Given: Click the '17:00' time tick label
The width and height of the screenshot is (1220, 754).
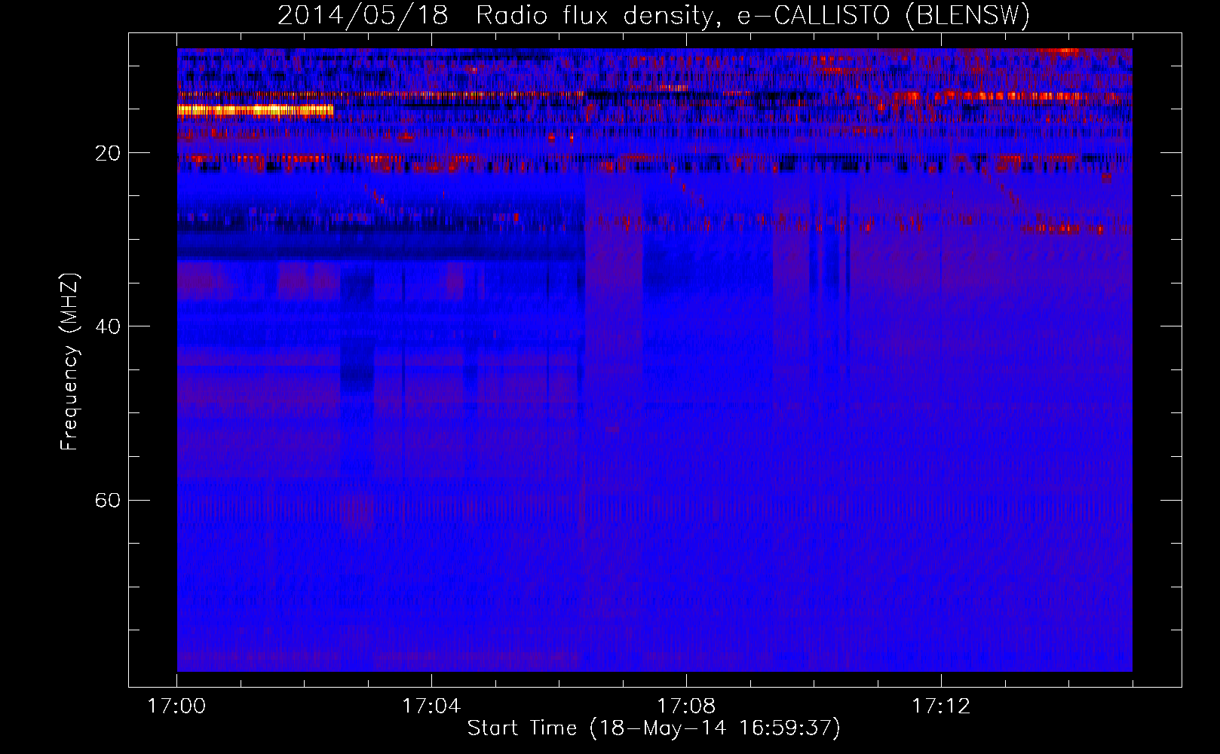Looking at the screenshot, I should tap(176, 706).
